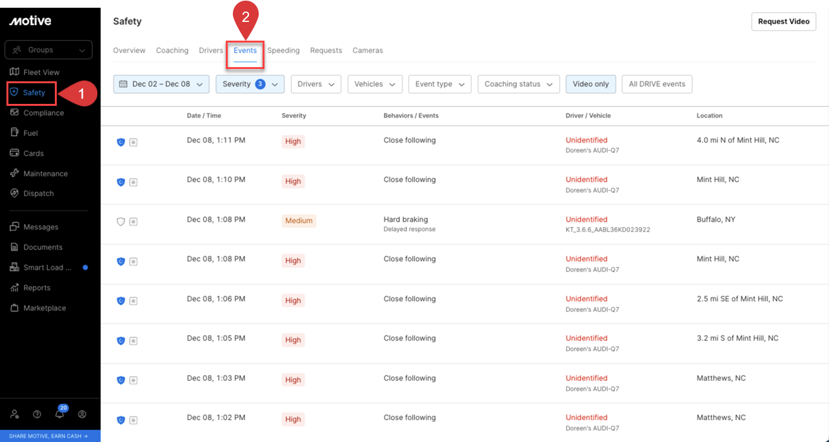Open the notifications bell icon
Image resolution: width=829 pixels, height=442 pixels.
click(59, 414)
